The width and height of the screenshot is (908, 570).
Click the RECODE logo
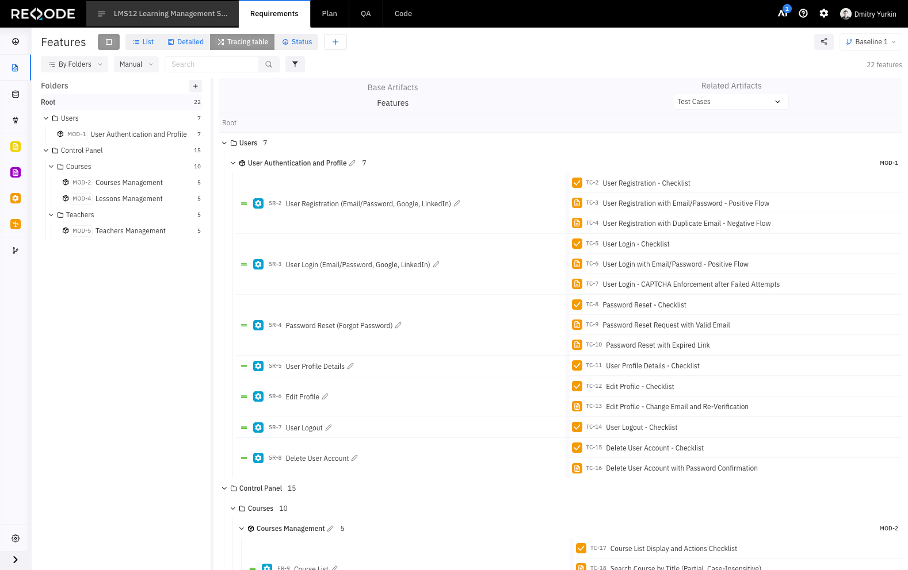43,14
